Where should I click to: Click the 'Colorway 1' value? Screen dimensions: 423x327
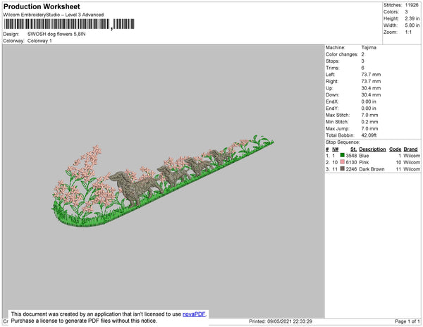[x=39, y=41]
